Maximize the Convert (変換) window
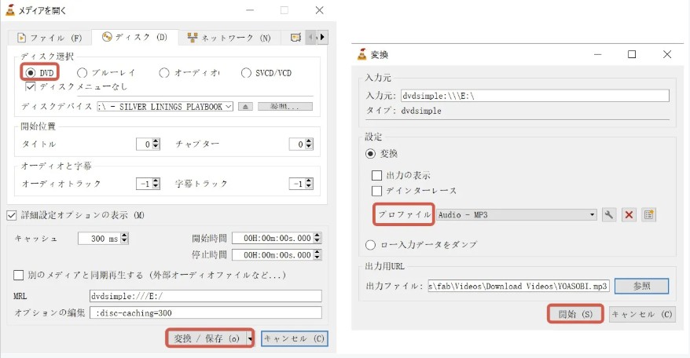Viewport: 690px width, 358px height. 632,54
